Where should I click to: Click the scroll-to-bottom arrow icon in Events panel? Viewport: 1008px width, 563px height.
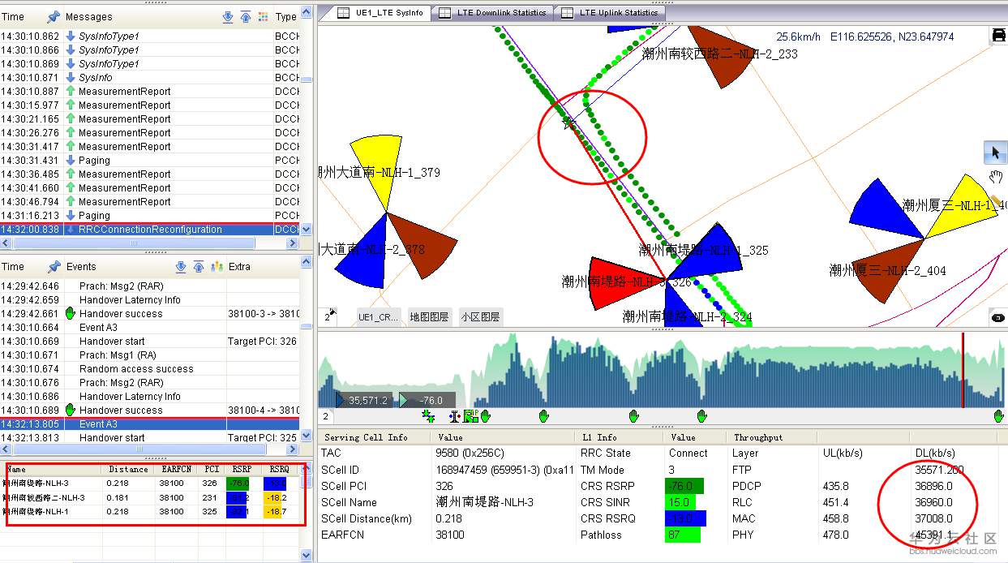coord(182,266)
